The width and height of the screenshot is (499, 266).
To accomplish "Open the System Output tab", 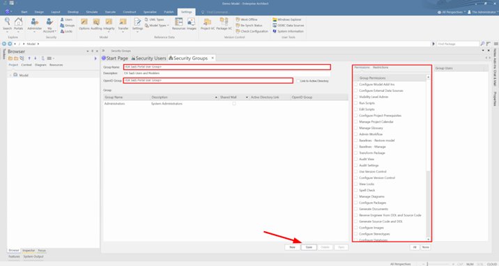I will (33, 256).
